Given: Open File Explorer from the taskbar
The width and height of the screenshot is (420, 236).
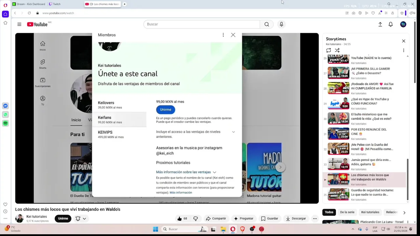Looking at the screenshot, I should [223, 229].
